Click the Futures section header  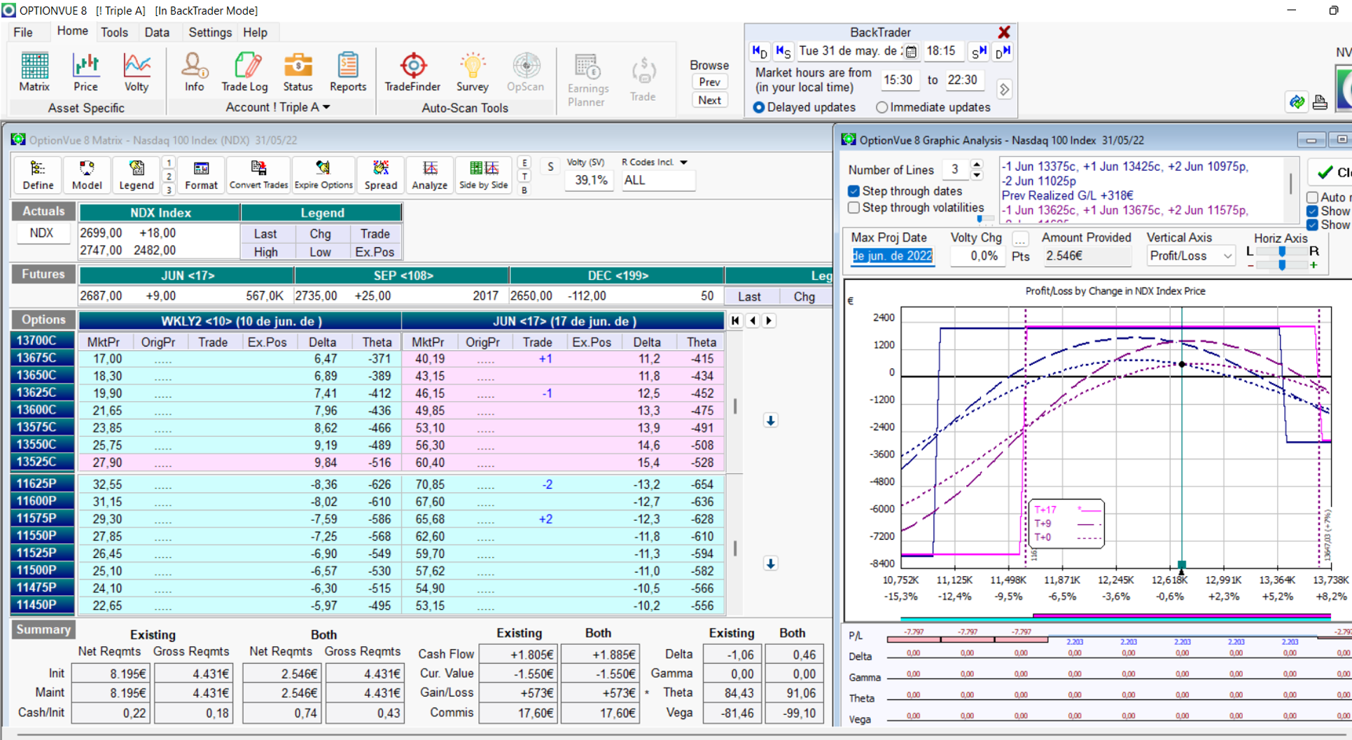coord(43,274)
